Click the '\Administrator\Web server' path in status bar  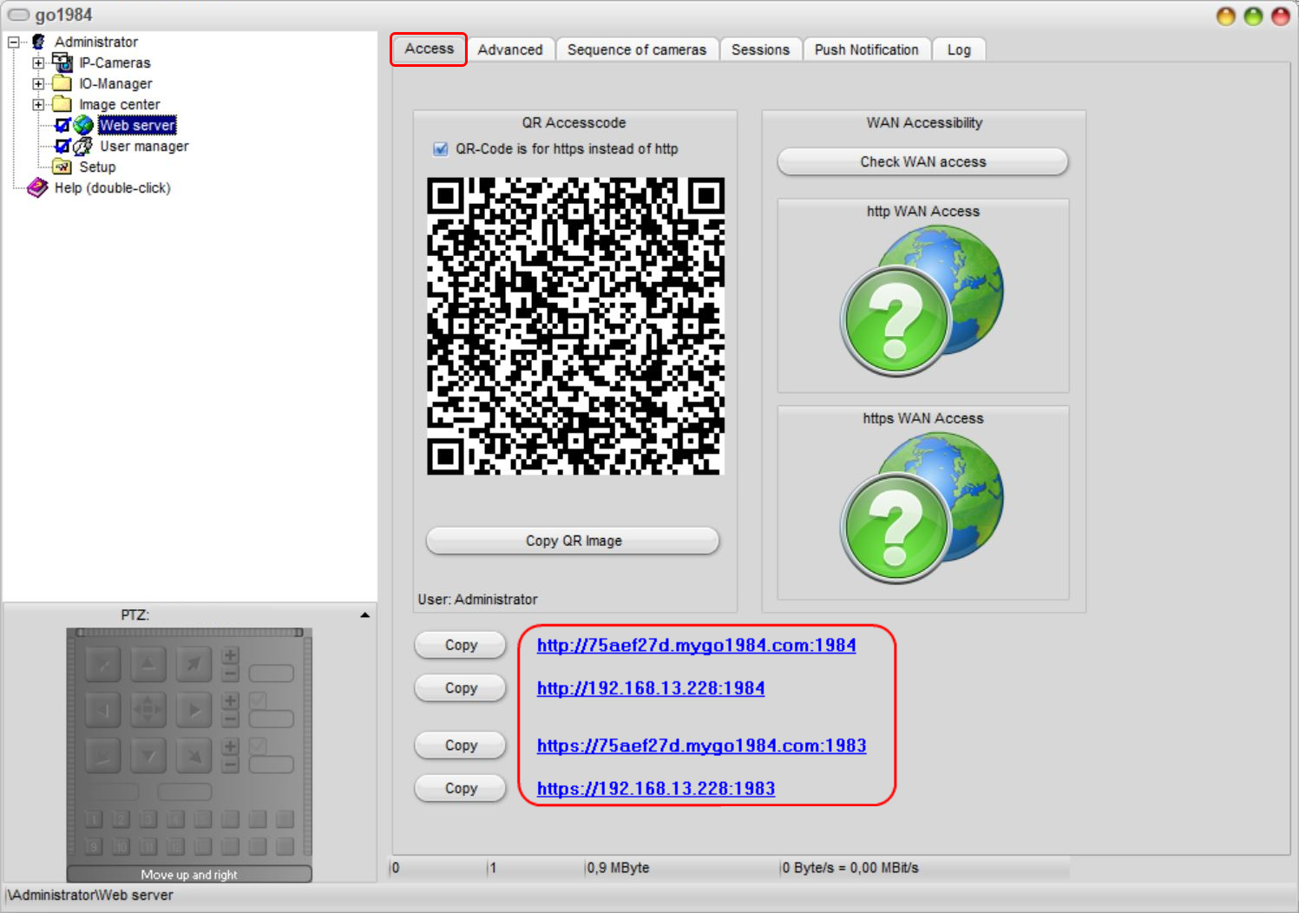click(89, 895)
